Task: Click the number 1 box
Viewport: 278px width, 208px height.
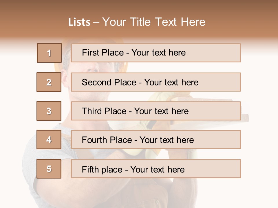Action: (49, 53)
